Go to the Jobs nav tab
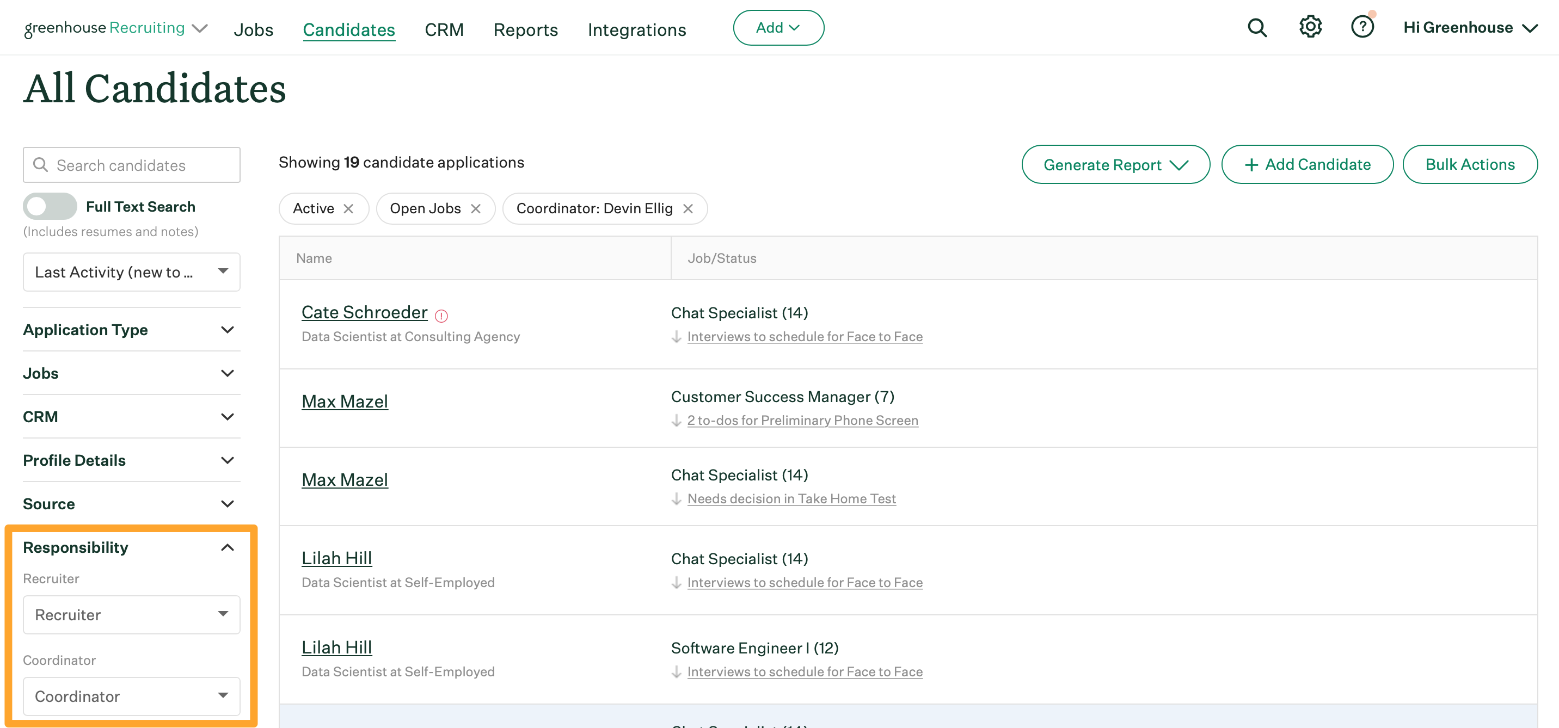The height and width of the screenshot is (728, 1559). [x=254, y=29]
